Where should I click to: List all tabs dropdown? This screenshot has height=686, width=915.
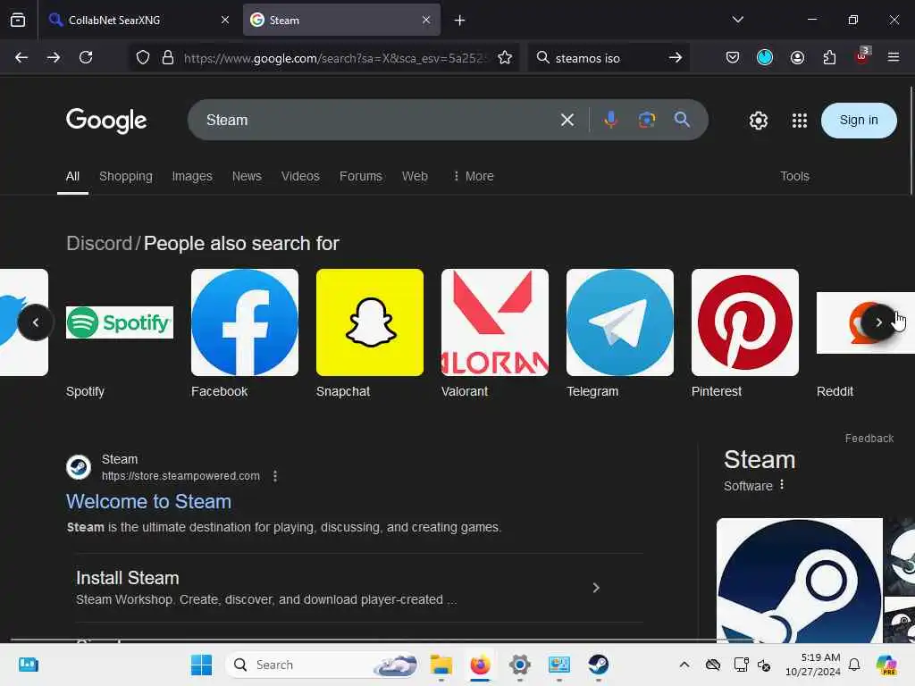point(737,20)
